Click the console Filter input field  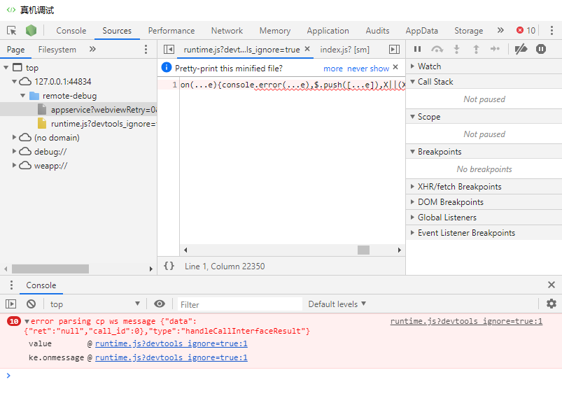(x=240, y=304)
